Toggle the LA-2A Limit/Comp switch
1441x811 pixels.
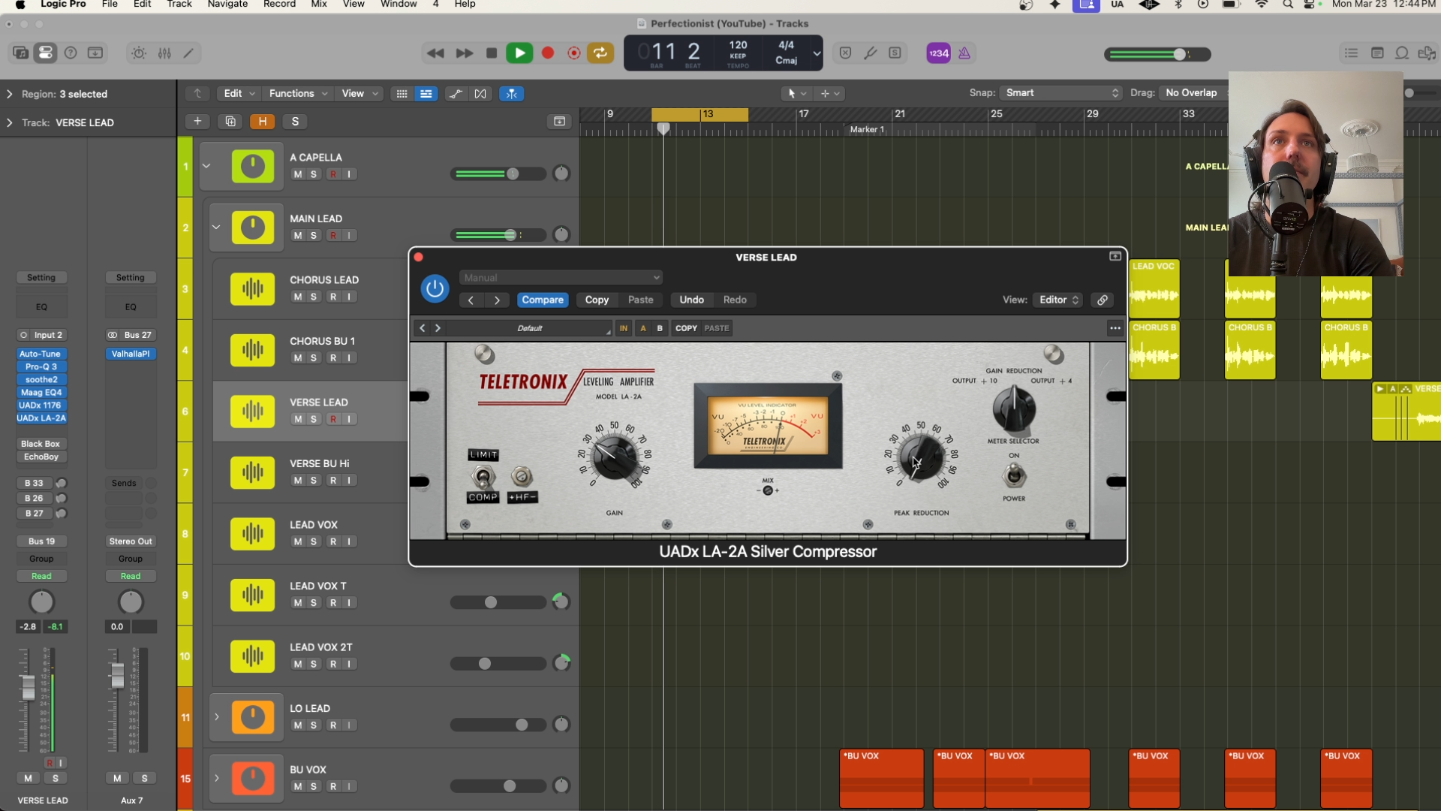(x=483, y=476)
